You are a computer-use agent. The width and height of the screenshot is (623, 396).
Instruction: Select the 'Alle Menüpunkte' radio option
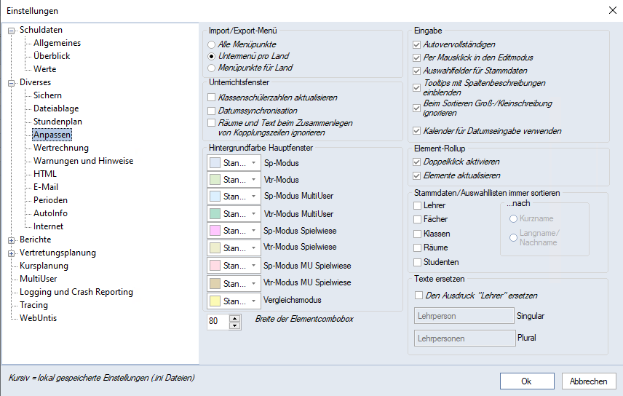click(212, 44)
